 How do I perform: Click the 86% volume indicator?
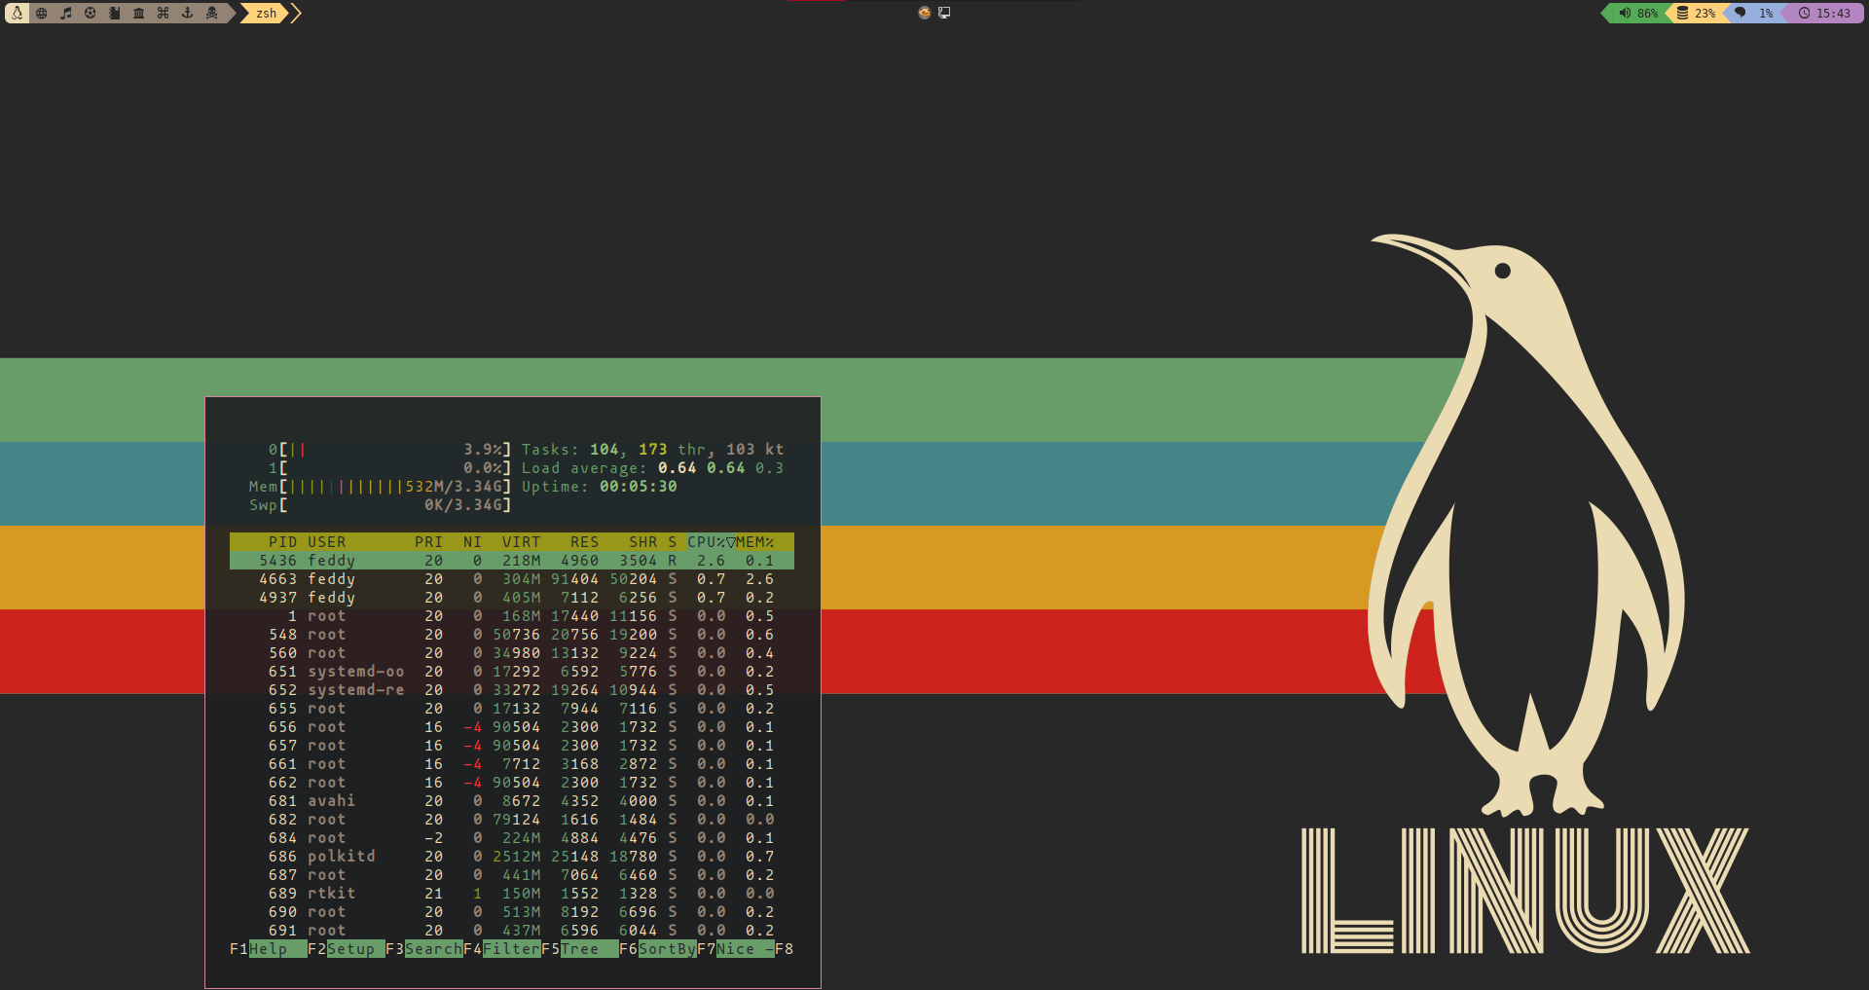pyautogui.click(x=1647, y=14)
